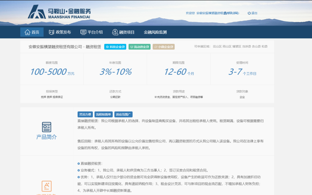Open the 首页 home tab
The width and height of the screenshot is (312, 195).
click(x=32, y=32)
